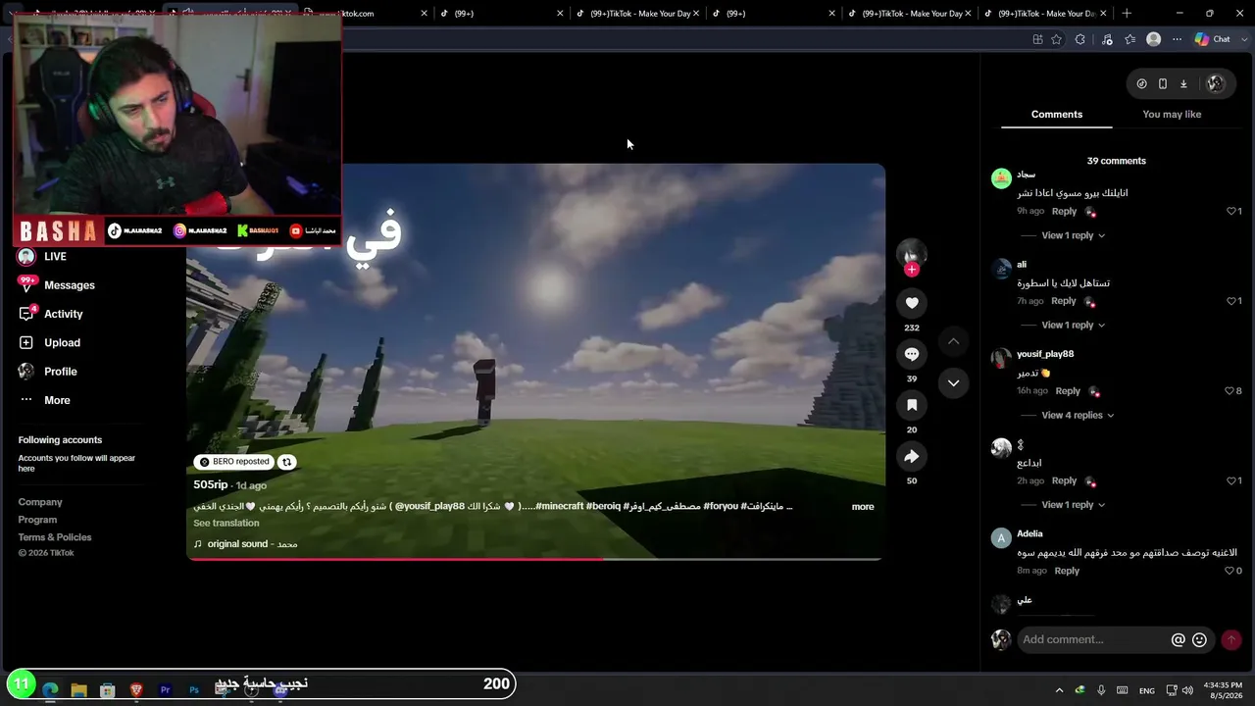
Task: Share the video with the arrow icon
Action: tap(912, 456)
